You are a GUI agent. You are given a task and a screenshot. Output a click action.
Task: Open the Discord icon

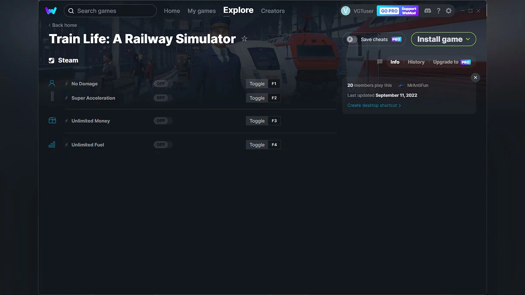click(427, 11)
